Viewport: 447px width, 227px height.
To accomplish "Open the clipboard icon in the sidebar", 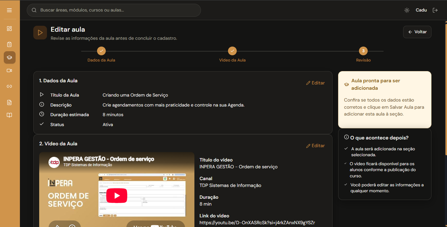I will tap(9, 44).
